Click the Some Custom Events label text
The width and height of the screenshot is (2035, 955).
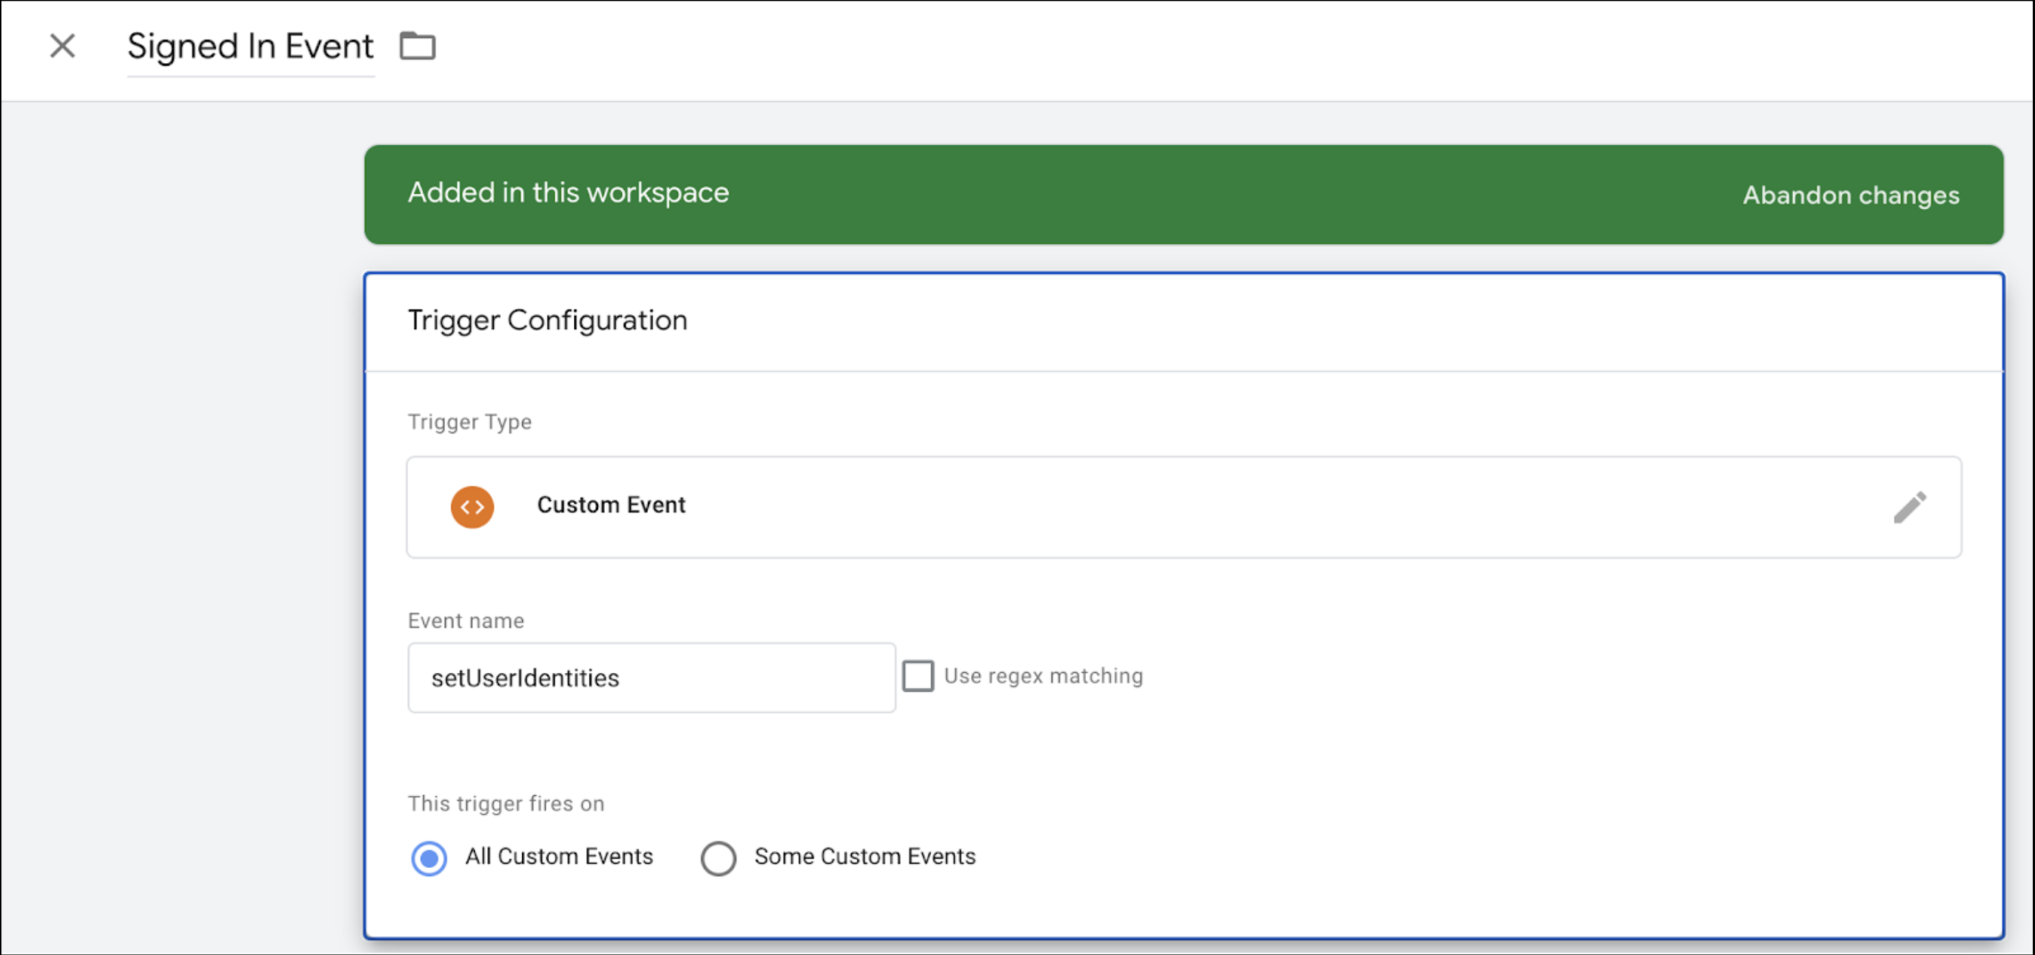(x=864, y=856)
